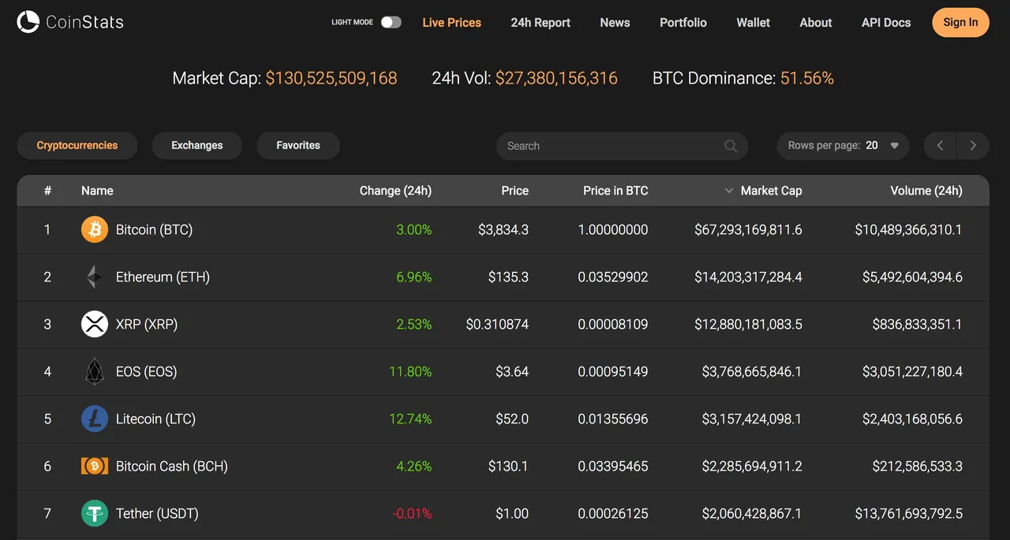This screenshot has width=1010, height=540.
Task: Switch to the Exchanges tab
Action: pyautogui.click(x=197, y=146)
